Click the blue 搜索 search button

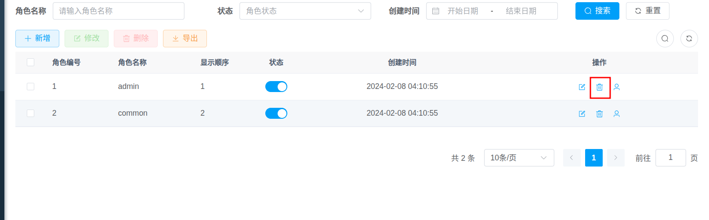(597, 11)
